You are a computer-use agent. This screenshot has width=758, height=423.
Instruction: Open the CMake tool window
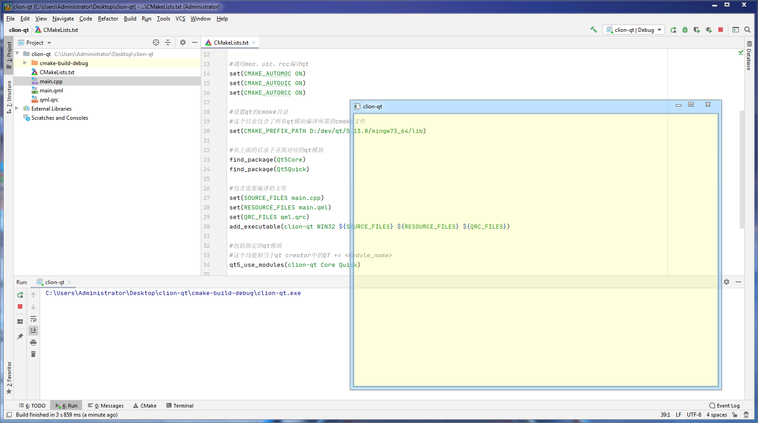145,406
